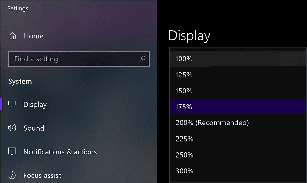Pick the 150% scale option
The width and height of the screenshot is (307, 183).
coord(238,91)
